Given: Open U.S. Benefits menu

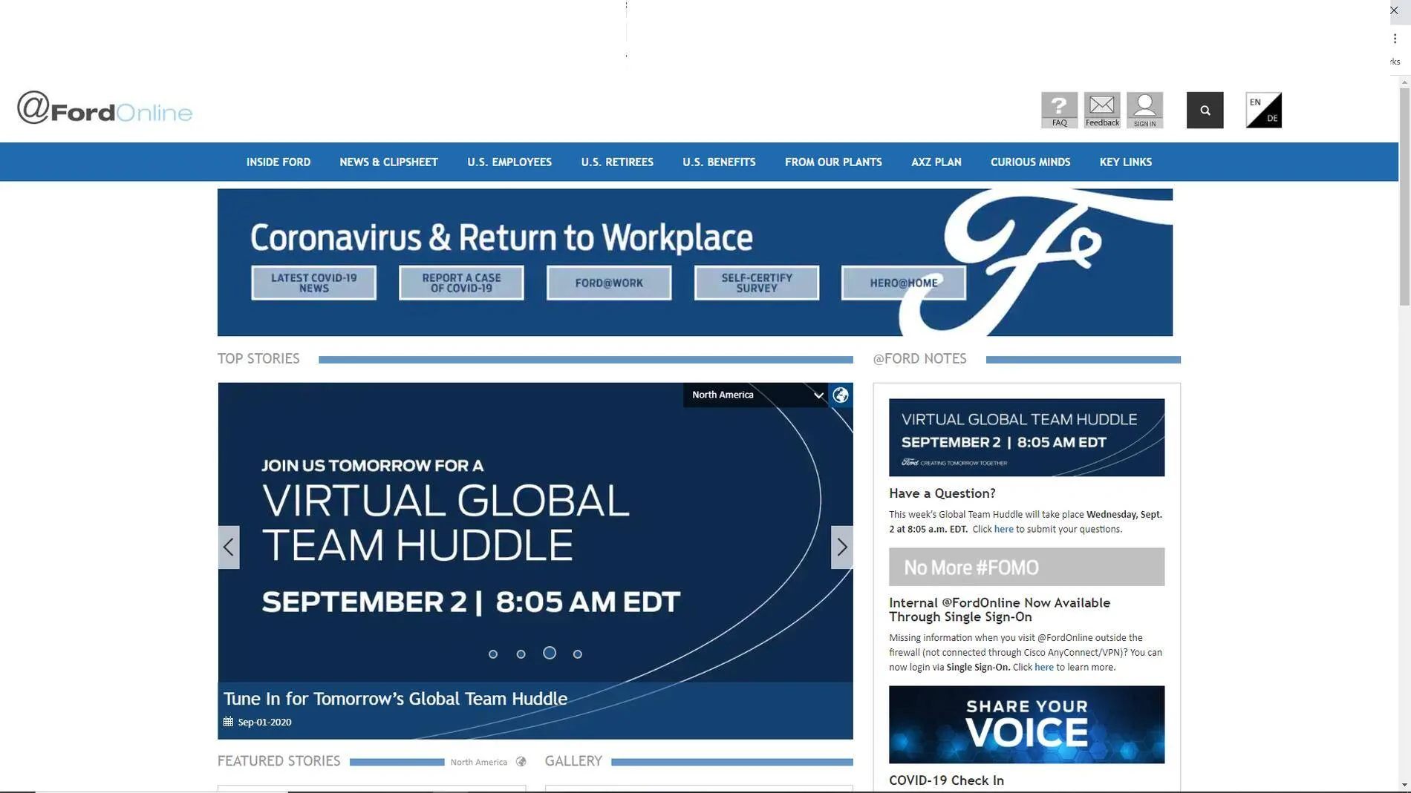Looking at the screenshot, I should tap(719, 162).
